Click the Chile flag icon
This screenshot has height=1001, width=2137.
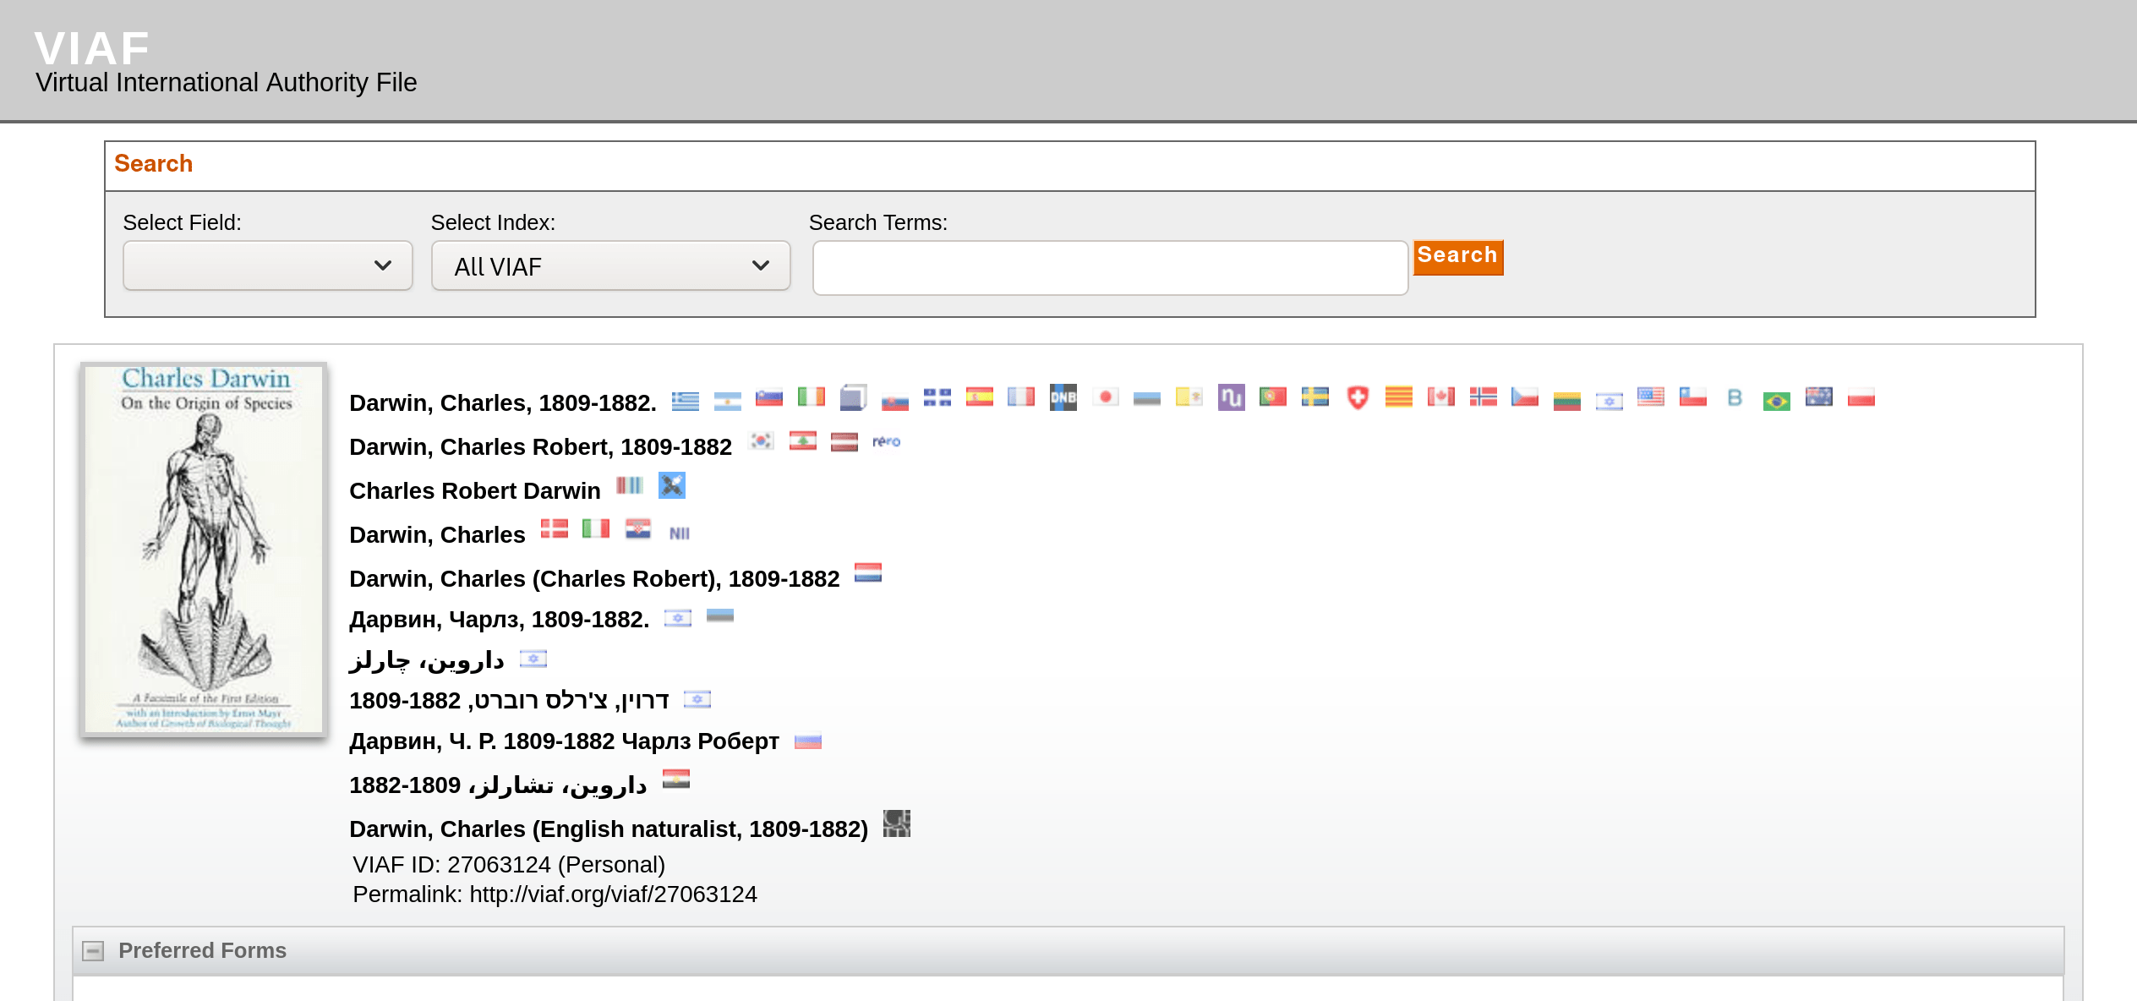pos(1692,397)
